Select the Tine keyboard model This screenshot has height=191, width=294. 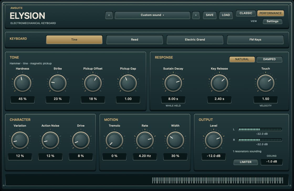(x=74, y=40)
